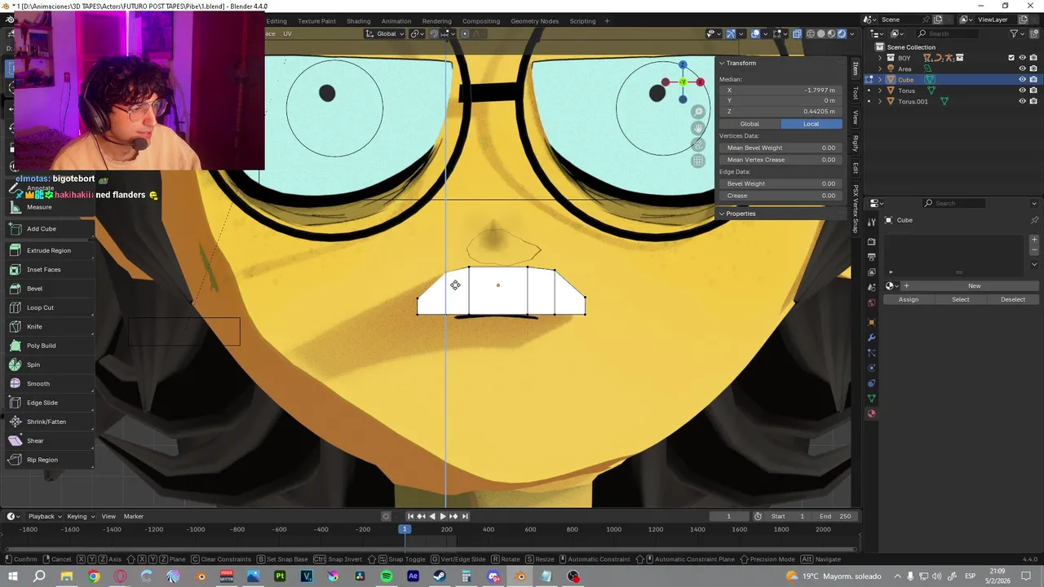
Task: Open the Scripting workspace tab
Action: point(582,20)
